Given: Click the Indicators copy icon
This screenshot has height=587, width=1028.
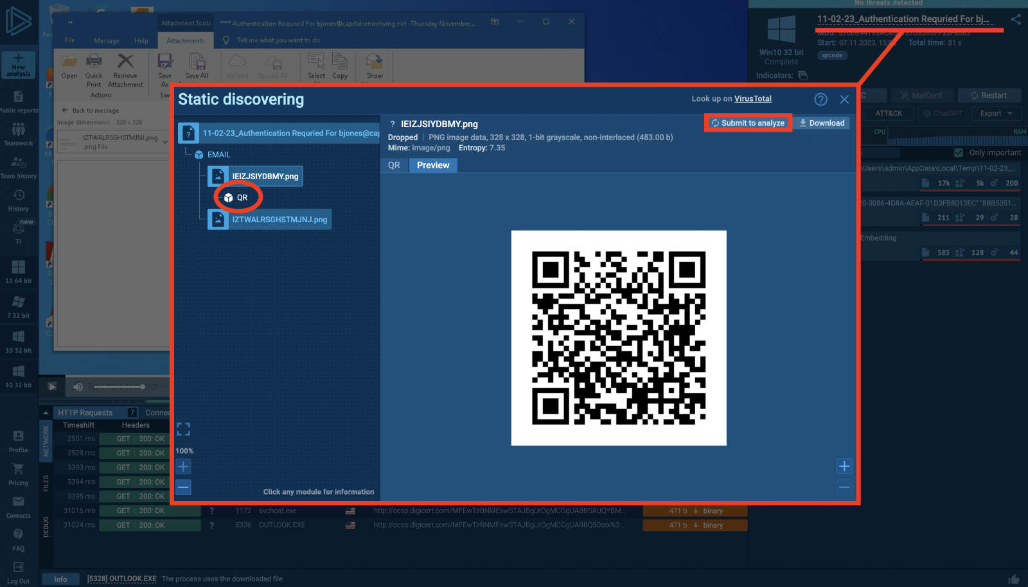Looking at the screenshot, I should 803,75.
